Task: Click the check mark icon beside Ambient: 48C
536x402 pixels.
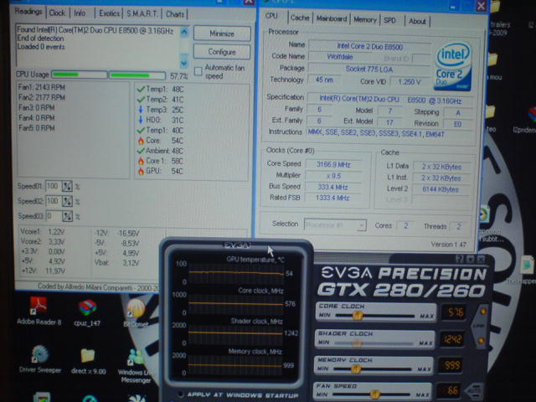Action: pyautogui.click(x=141, y=151)
